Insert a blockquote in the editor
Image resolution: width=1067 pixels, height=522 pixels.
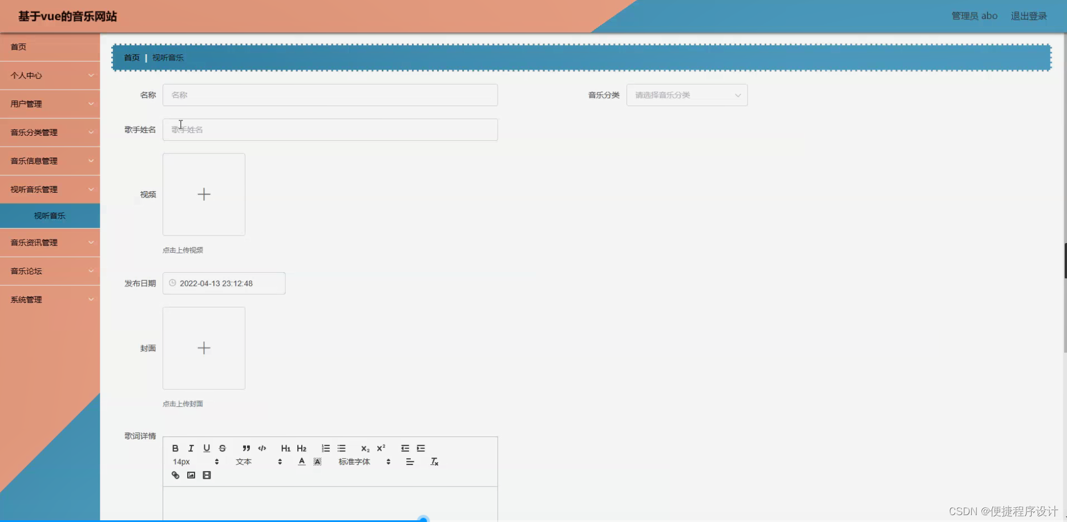click(246, 448)
